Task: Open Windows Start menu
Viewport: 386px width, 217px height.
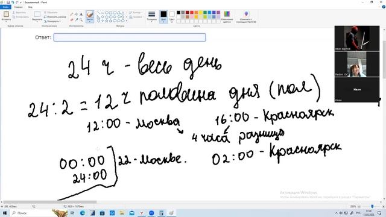Action: click(4, 213)
